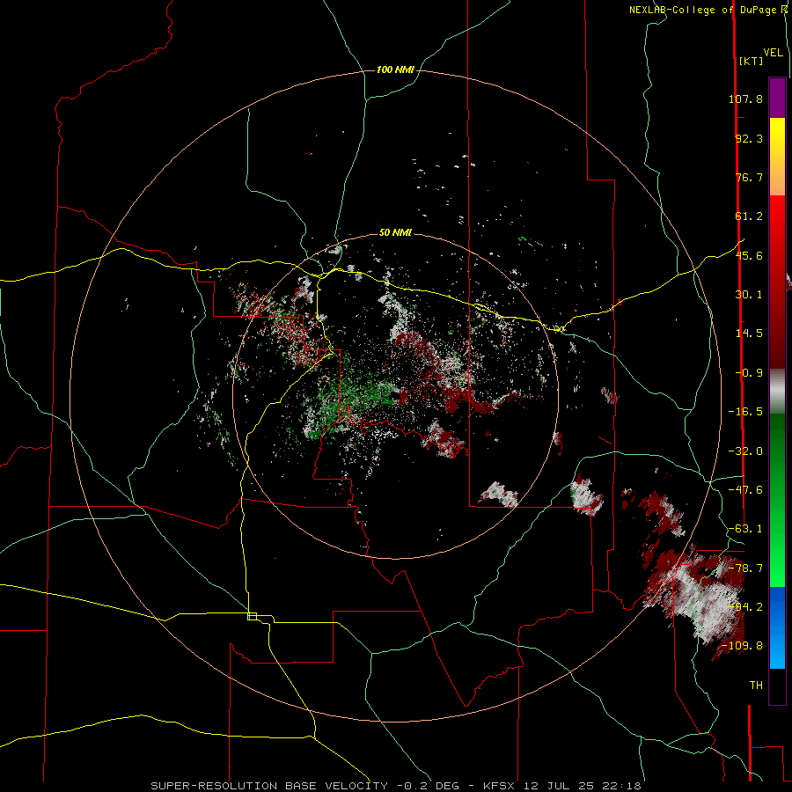Click the "KFSX" station identifier
792x792 pixels.
point(500,786)
